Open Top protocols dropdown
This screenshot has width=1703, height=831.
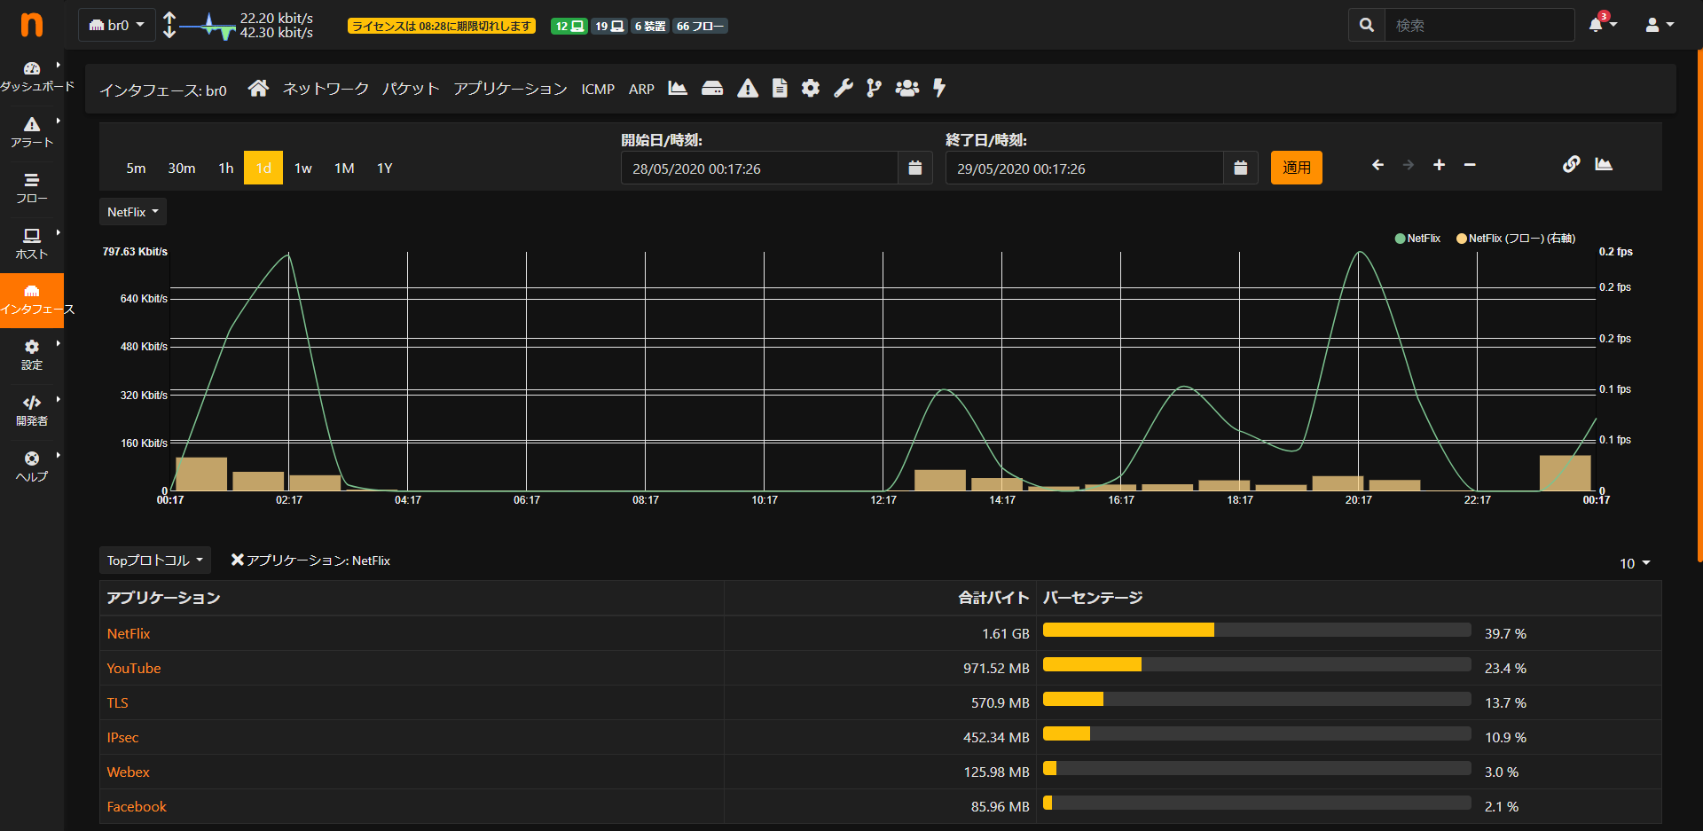coord(155,561)
